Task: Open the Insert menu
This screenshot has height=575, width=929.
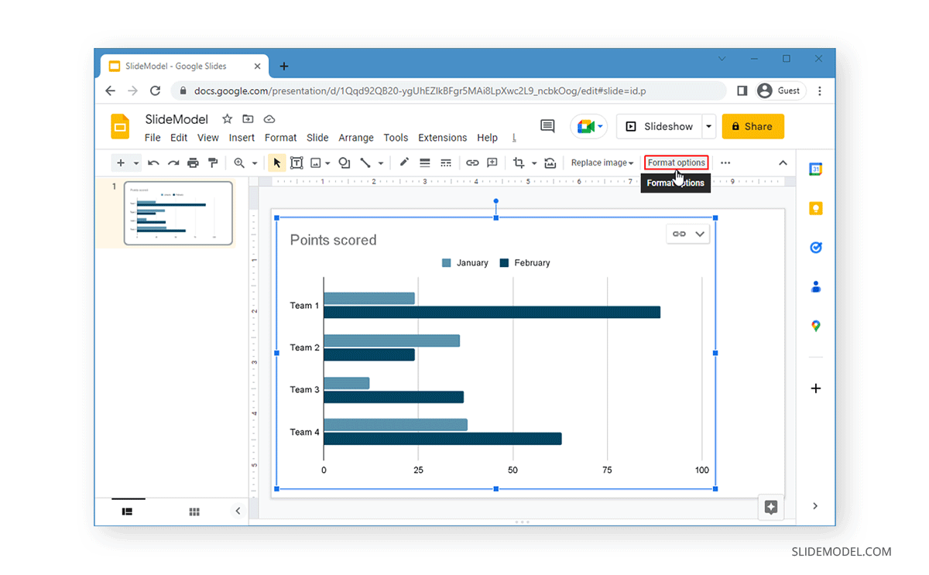Action: [x=242, y=138]
